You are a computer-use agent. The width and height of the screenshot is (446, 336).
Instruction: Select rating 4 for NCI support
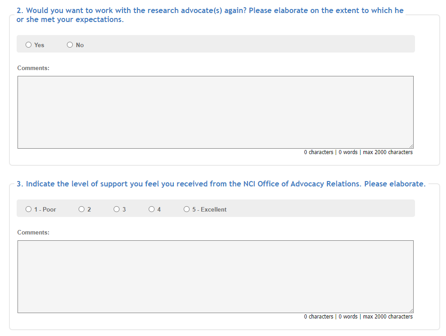[x=151, y=209]
